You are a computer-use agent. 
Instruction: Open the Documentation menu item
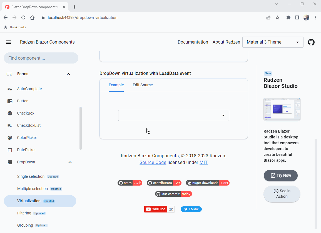193,42
